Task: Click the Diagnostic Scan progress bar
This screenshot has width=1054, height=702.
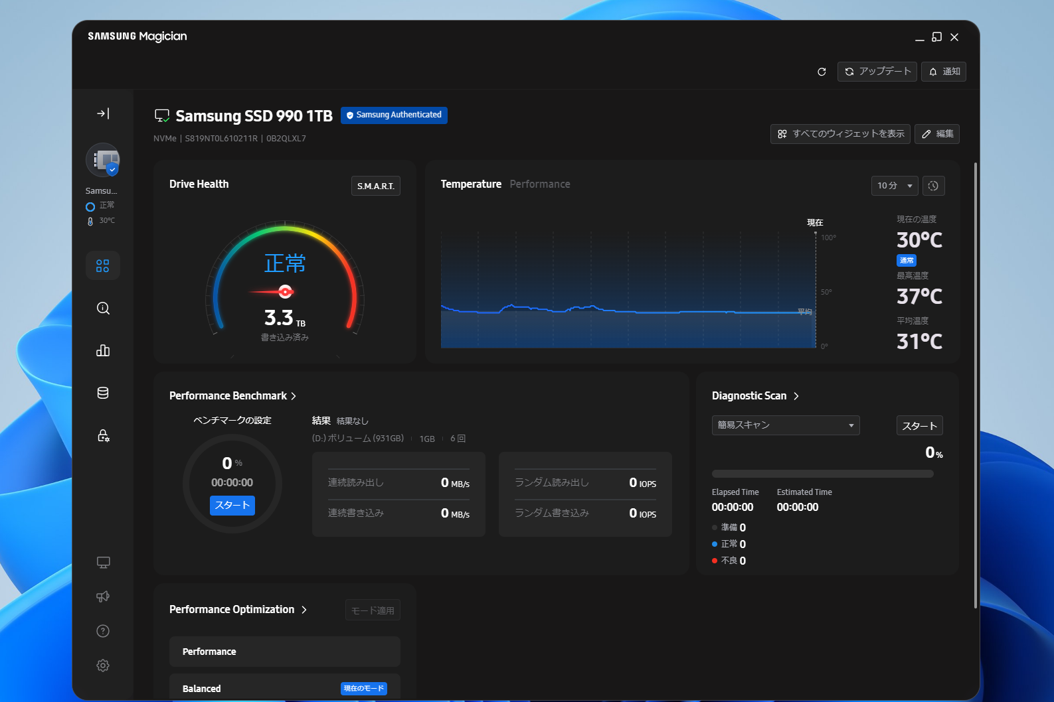Action: tap(823, 474)
